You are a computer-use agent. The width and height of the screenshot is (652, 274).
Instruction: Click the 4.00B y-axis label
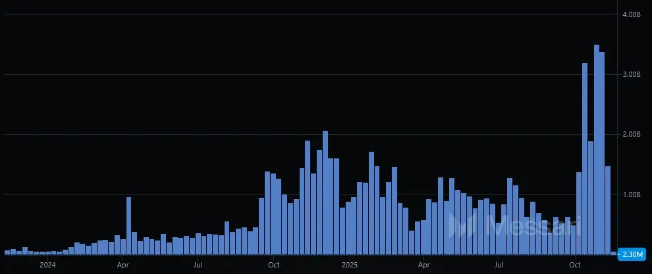pos(632,14)
